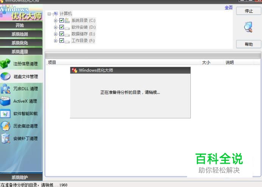The width and height of the screenshot is (262, 187).
Task: Sort by the 项目 column header
Action: (x=123, y=63)
